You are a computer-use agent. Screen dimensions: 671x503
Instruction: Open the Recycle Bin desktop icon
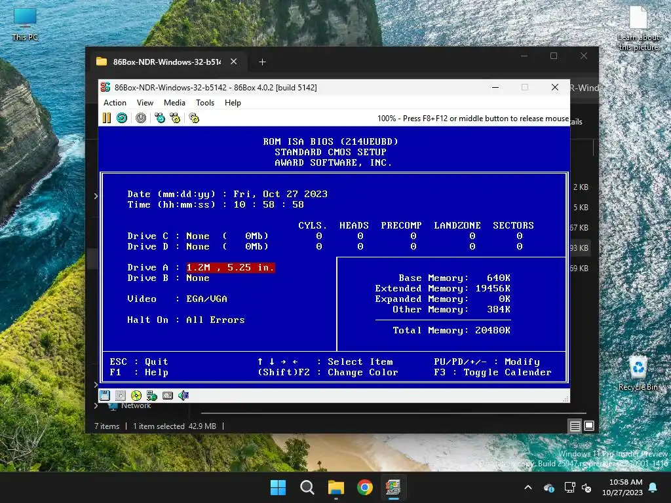click(x=638, y=373)
